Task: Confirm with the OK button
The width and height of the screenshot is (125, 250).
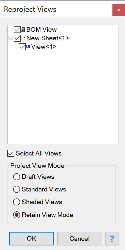Action: 31,239
